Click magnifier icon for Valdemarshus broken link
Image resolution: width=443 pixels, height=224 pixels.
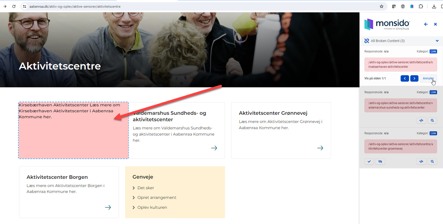pyautogui.click(x=432, y=120)
